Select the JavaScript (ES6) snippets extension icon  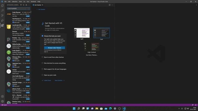pos(9,27)
